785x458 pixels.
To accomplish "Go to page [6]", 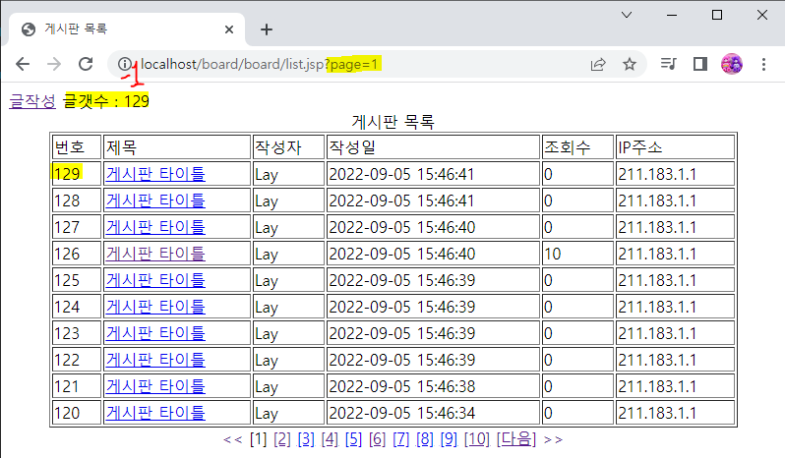I will tap(378, 439).
